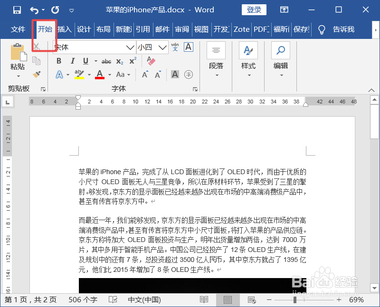Click the word count showing 506 个字
Viewport: 380px width, 307px height.
pos(83,300)
